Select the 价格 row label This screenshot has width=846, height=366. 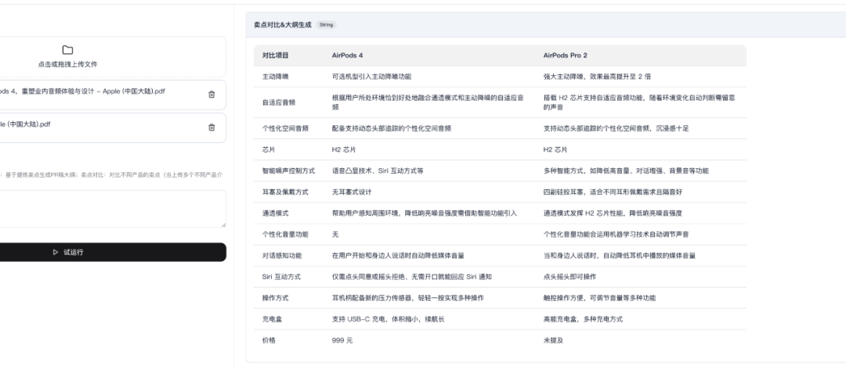[x=269, y=340]
